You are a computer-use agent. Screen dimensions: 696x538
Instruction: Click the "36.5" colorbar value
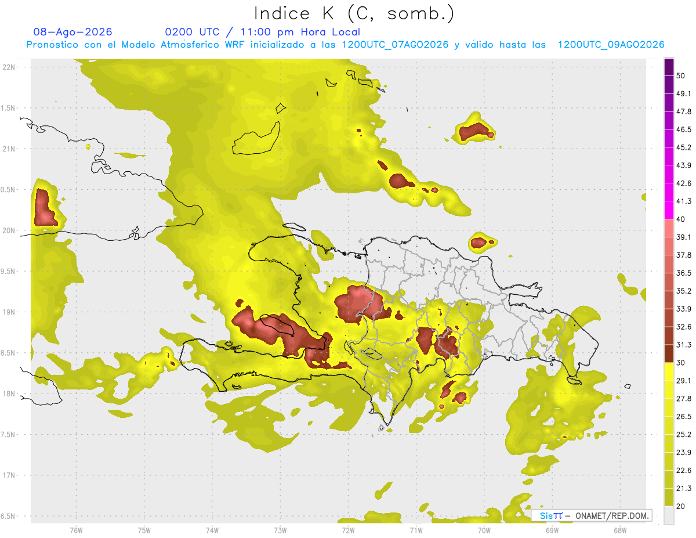[x=684, y=273]
